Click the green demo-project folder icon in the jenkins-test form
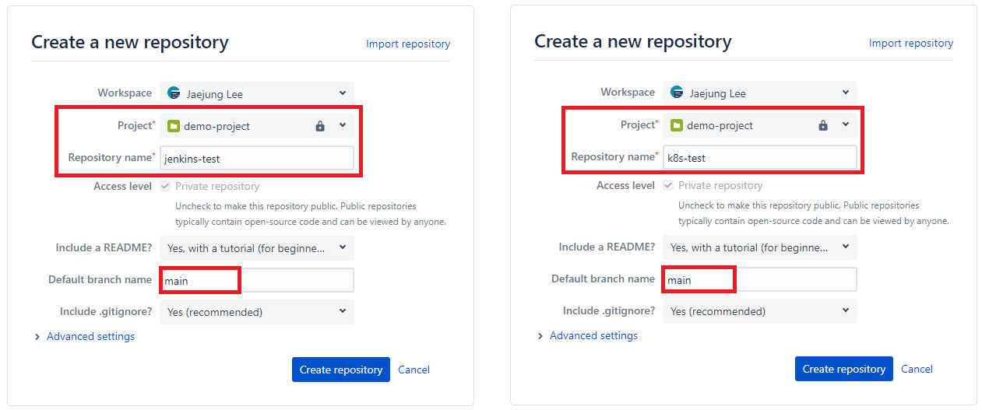This screenshot has height=410, width=982. click(173, 126)
